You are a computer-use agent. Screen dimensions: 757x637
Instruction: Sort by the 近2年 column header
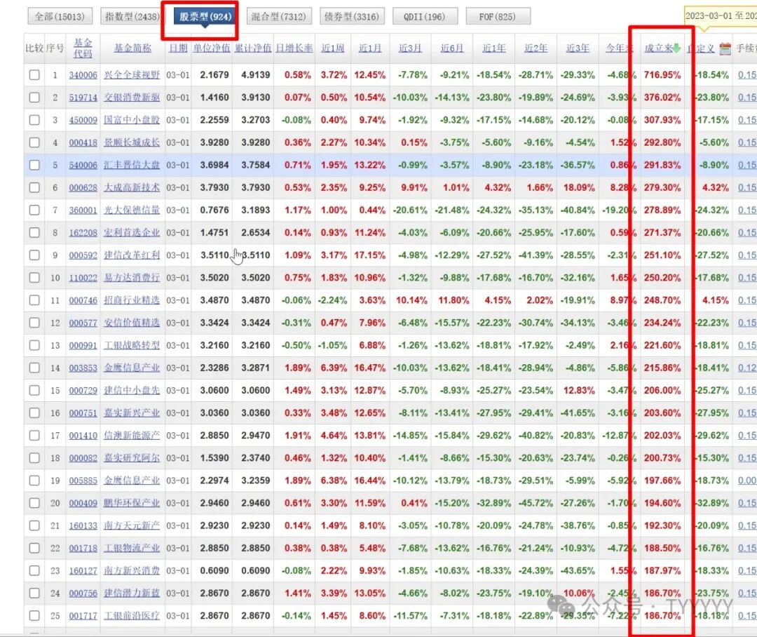coord(536,48)
